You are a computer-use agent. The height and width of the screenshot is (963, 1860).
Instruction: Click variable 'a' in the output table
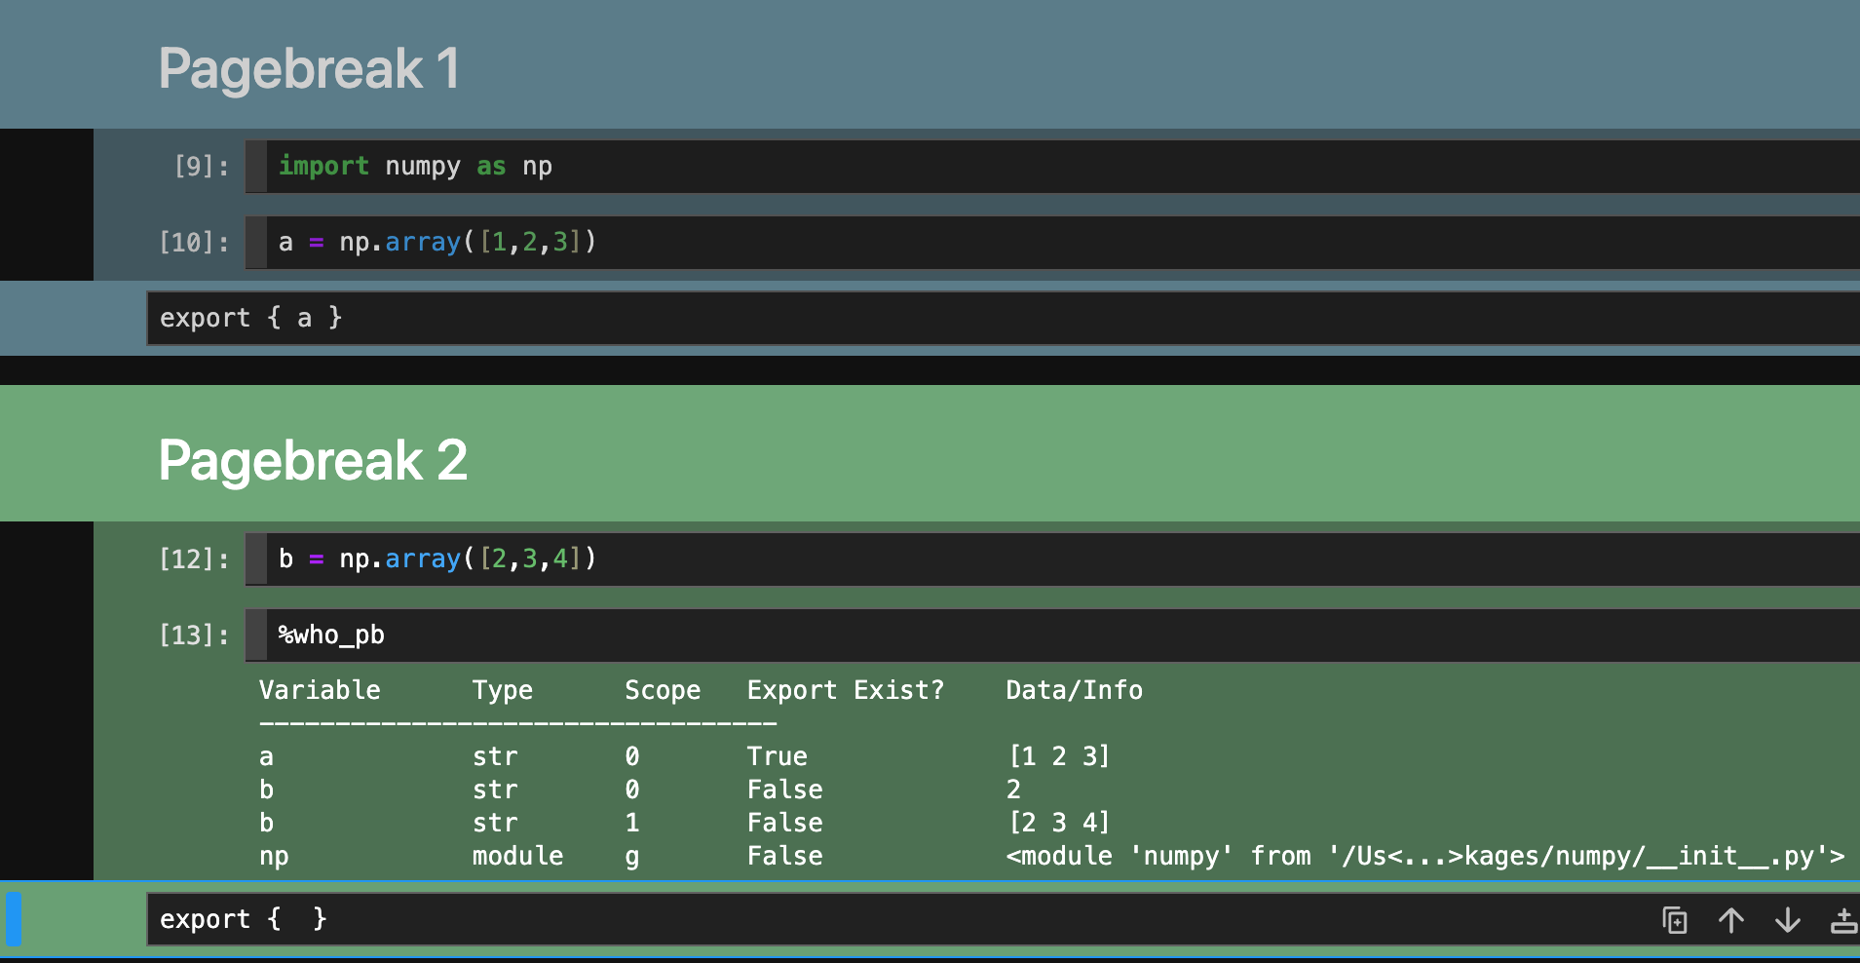tap(266, 756)
